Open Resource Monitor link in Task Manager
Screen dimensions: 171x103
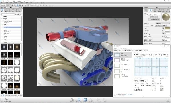pyautogui.click(x=128, y=95)
